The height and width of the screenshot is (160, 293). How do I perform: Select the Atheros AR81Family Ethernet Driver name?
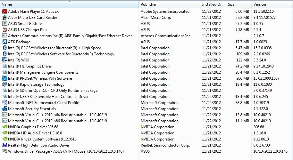(70, 36)
